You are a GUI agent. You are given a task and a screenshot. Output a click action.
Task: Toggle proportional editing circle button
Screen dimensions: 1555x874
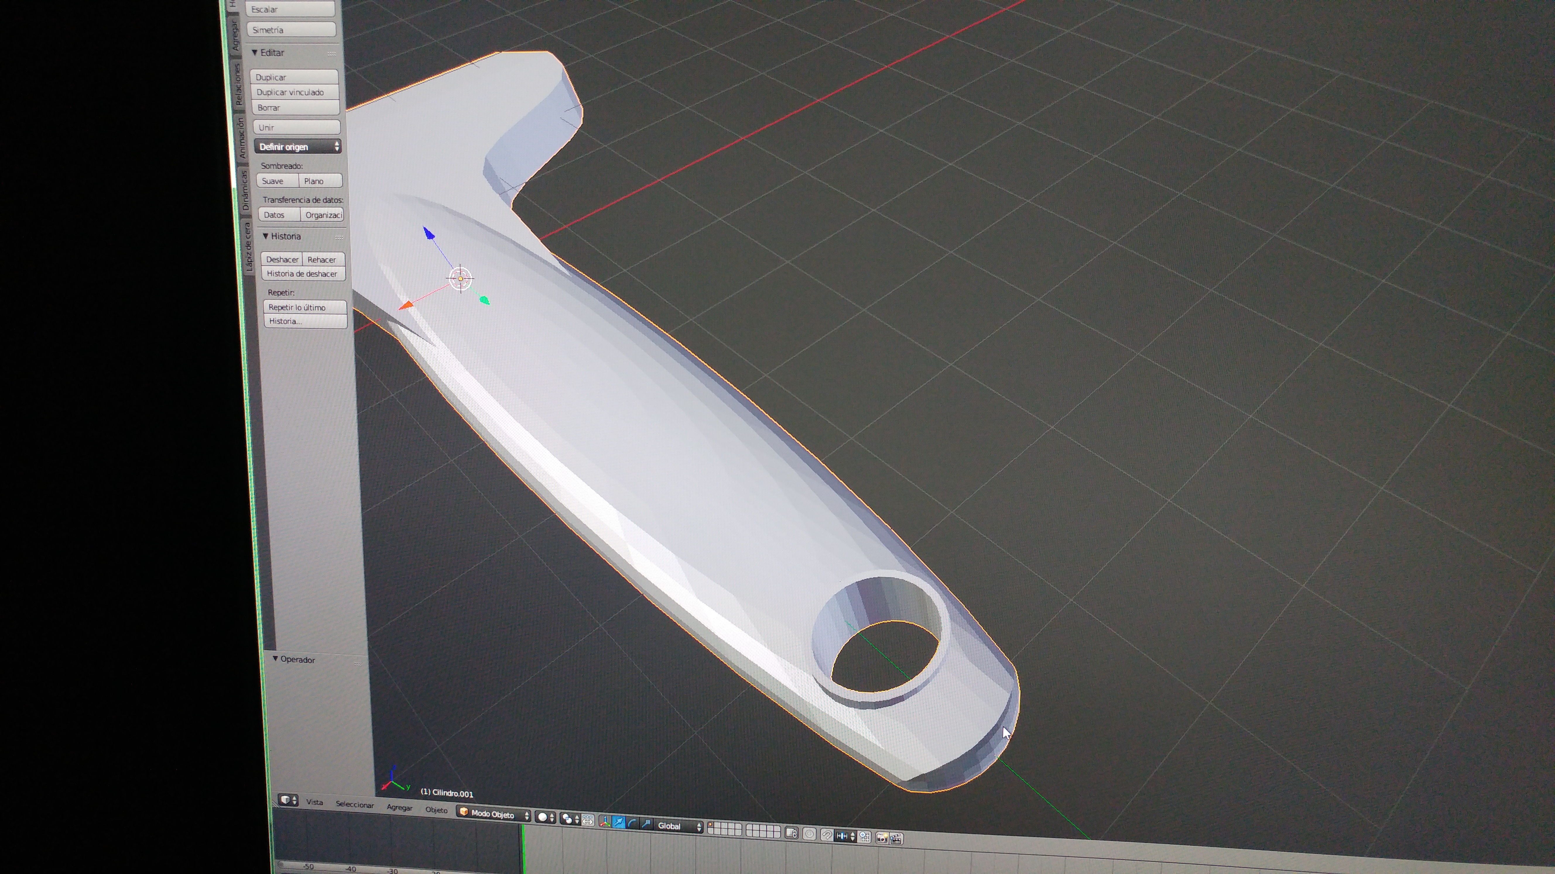tap(809, 834)
